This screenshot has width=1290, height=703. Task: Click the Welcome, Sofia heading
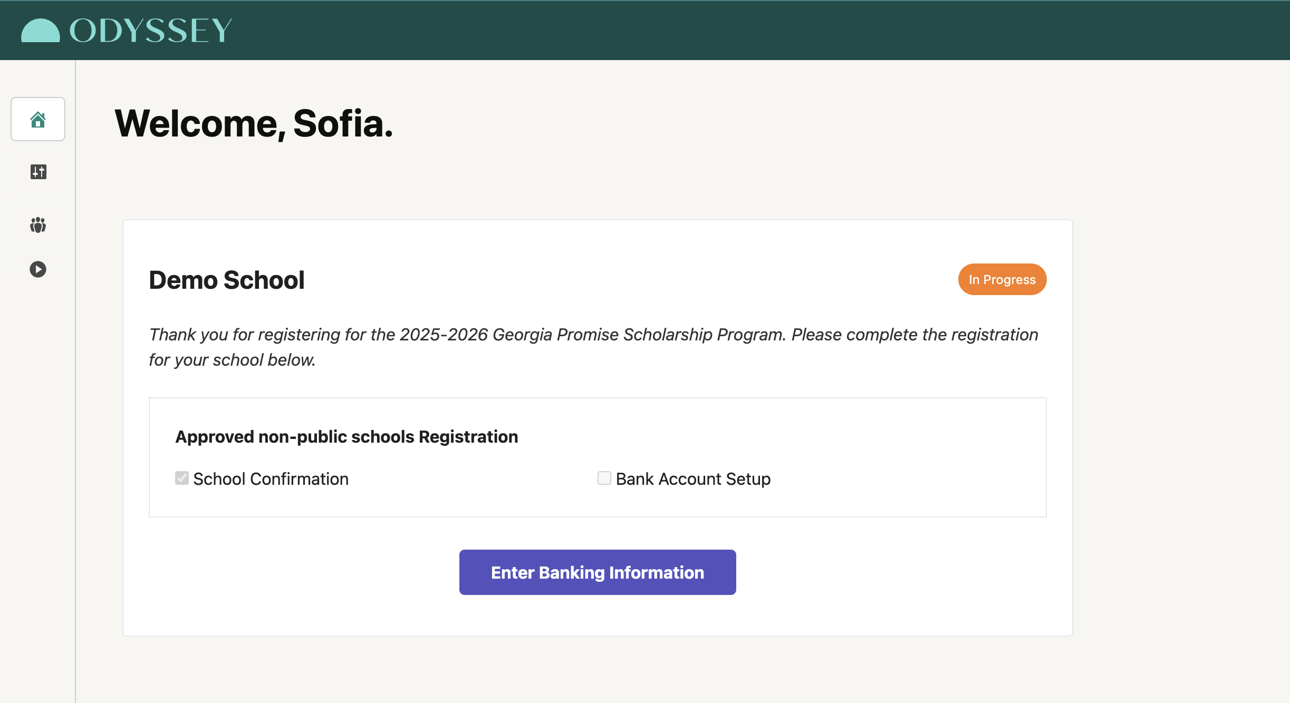click(254, 124)
